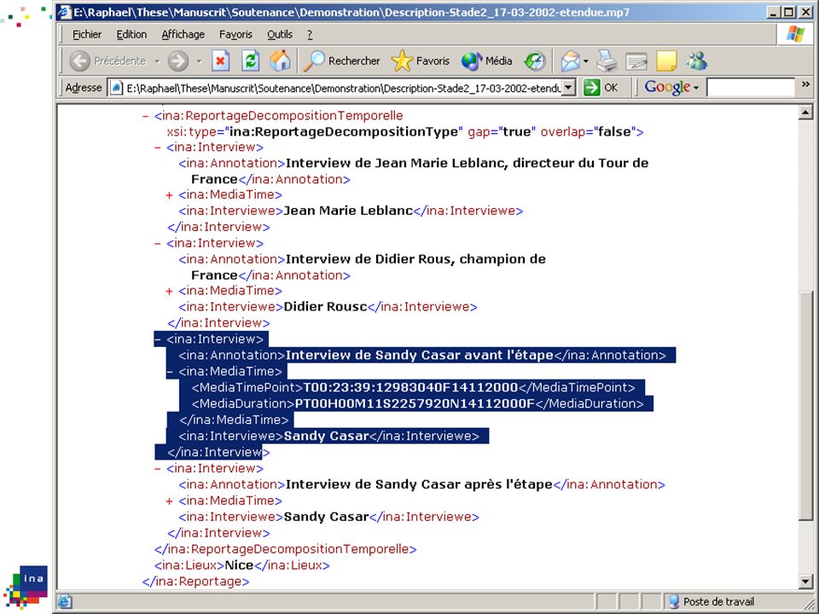
Task: Open the Fichier menu
Action: click(87, 34)
